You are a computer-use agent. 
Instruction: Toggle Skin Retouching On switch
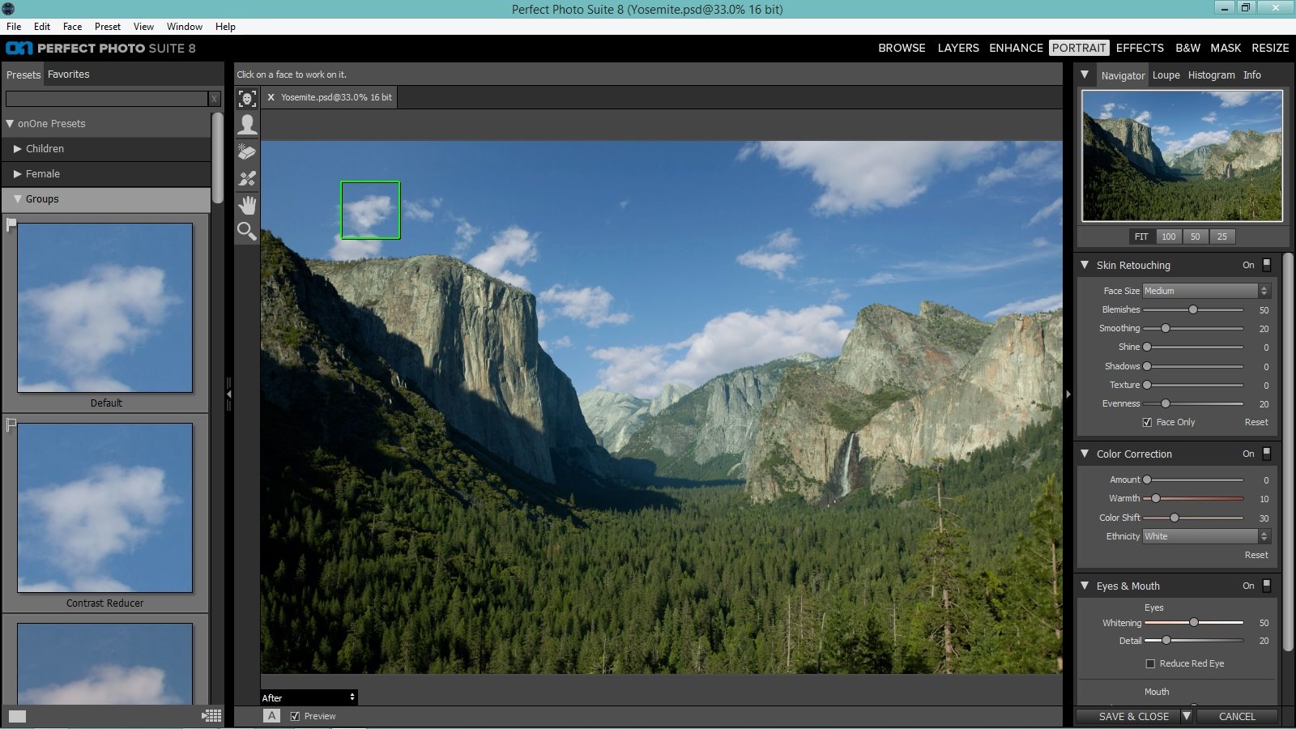[1267, 265]
